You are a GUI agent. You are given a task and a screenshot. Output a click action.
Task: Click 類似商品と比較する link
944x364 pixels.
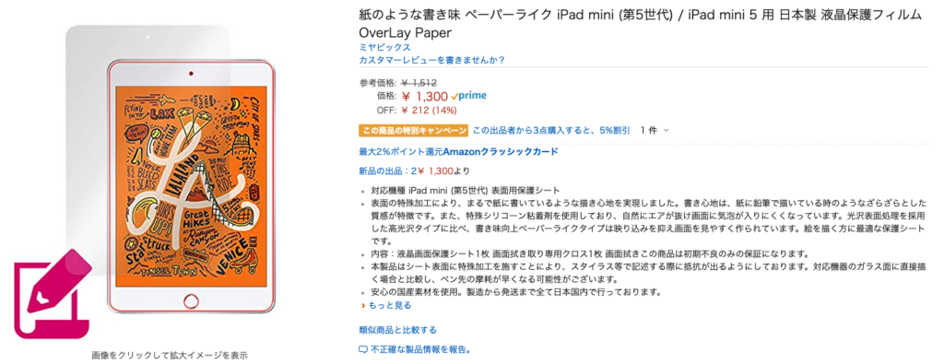tap(398, 330)
